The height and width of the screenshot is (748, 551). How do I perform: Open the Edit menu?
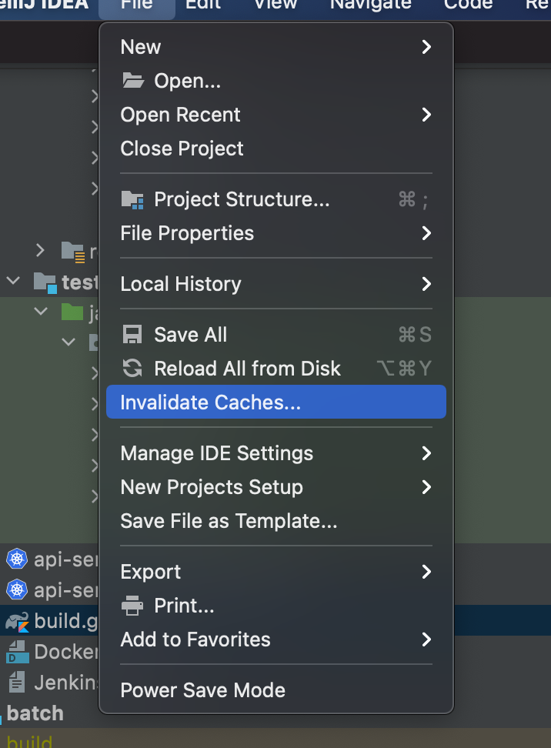tap(203, 5)
